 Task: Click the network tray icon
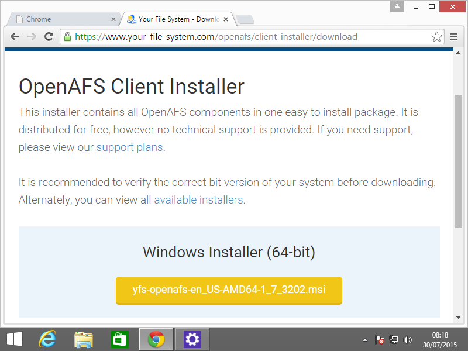393,340
